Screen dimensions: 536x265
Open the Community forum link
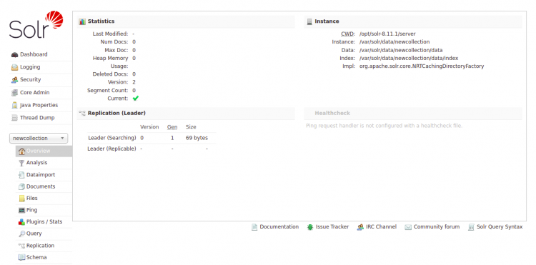[x=437, y=226]
